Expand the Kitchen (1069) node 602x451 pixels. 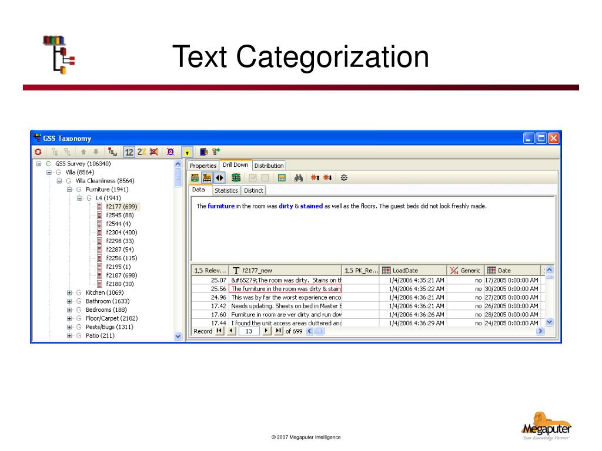point(69,292)
